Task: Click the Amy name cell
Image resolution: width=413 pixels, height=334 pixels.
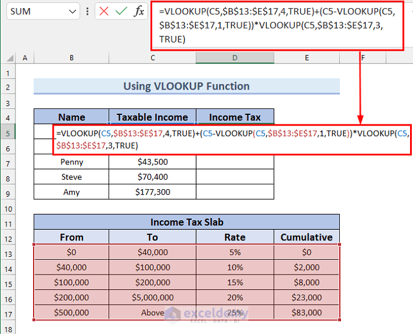Action: point(71,191)
